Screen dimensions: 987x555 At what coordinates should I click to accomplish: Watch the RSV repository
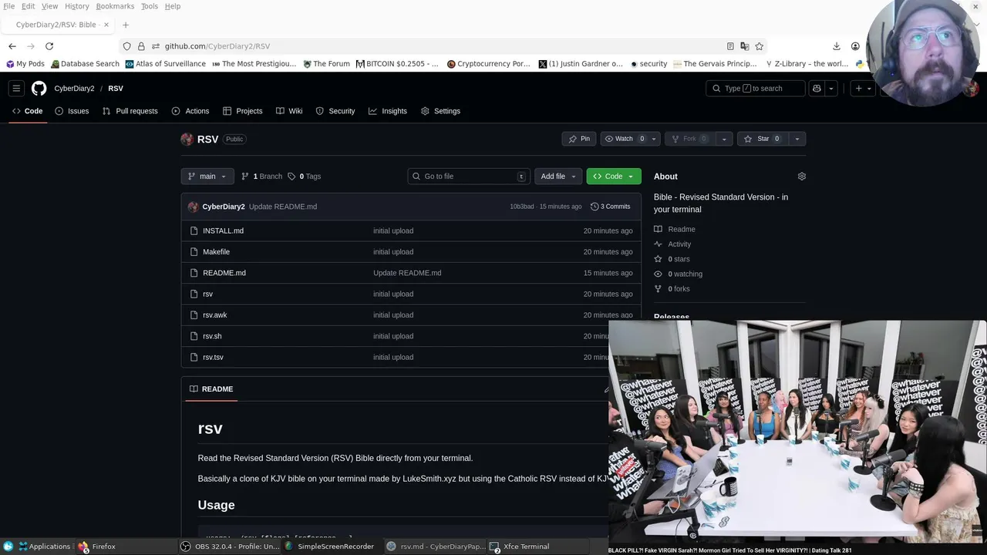[624, 139]
